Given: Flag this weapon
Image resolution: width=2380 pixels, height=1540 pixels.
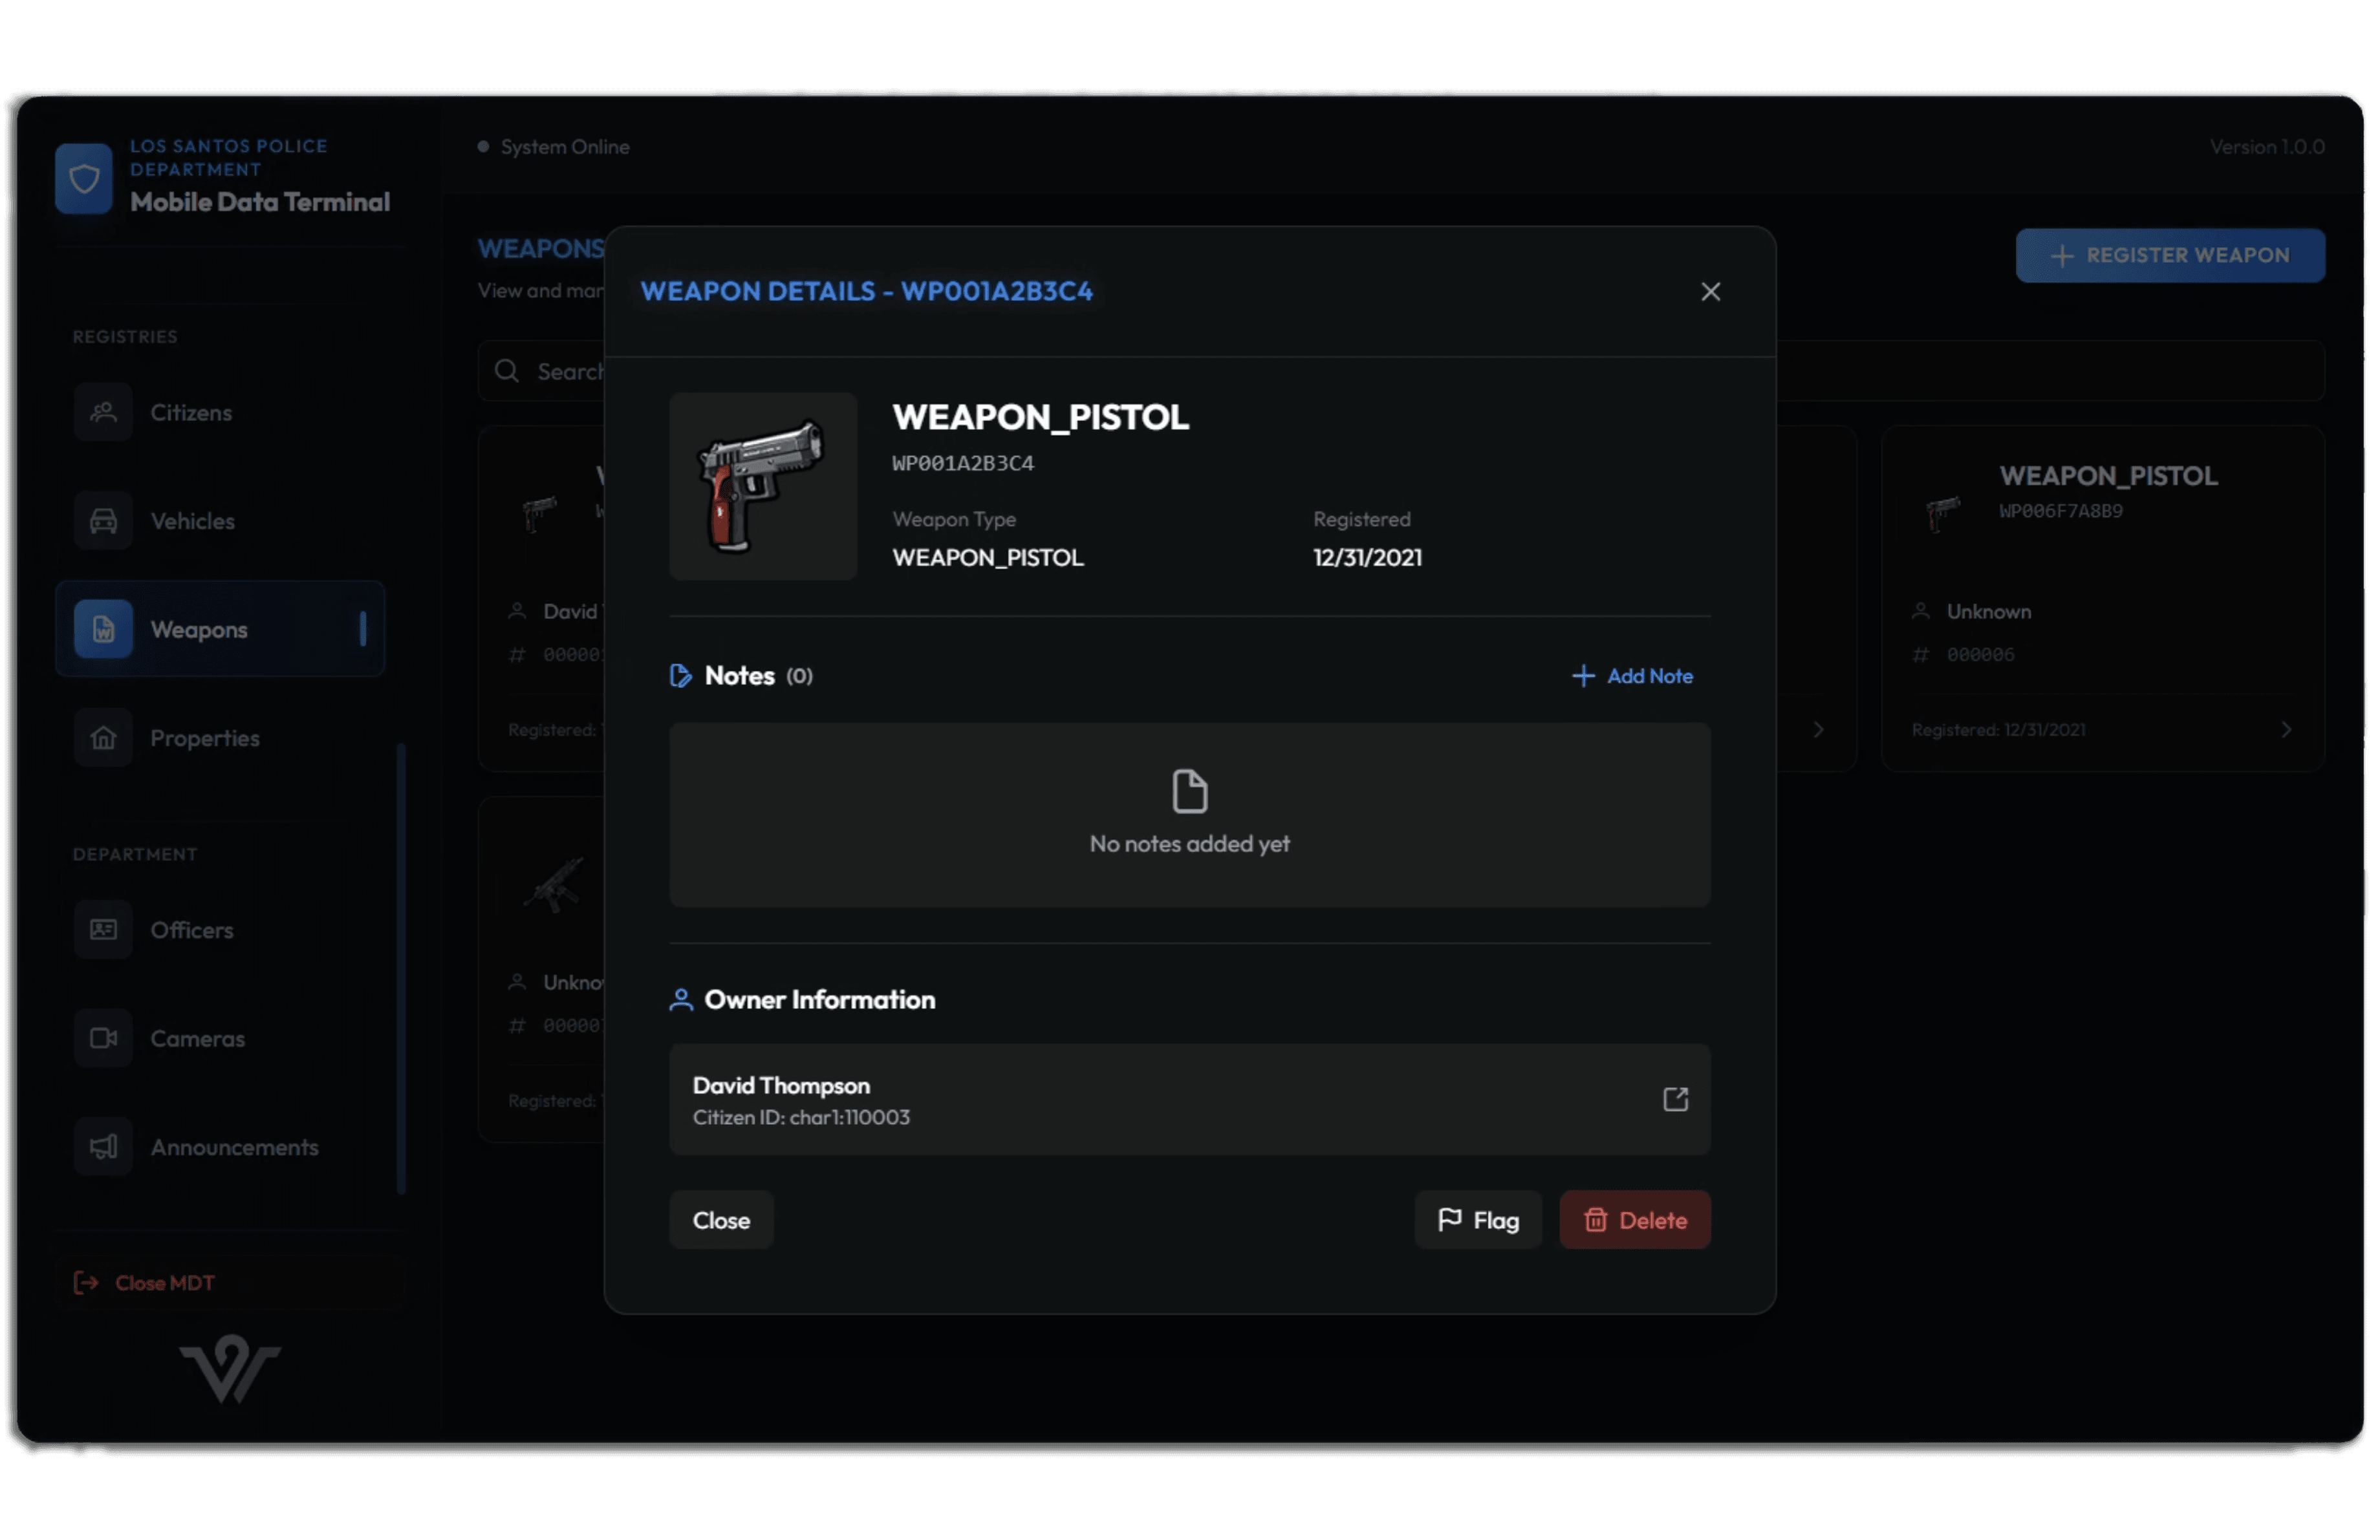Looking at the screenshot, I should (x=1478, y=1220).
